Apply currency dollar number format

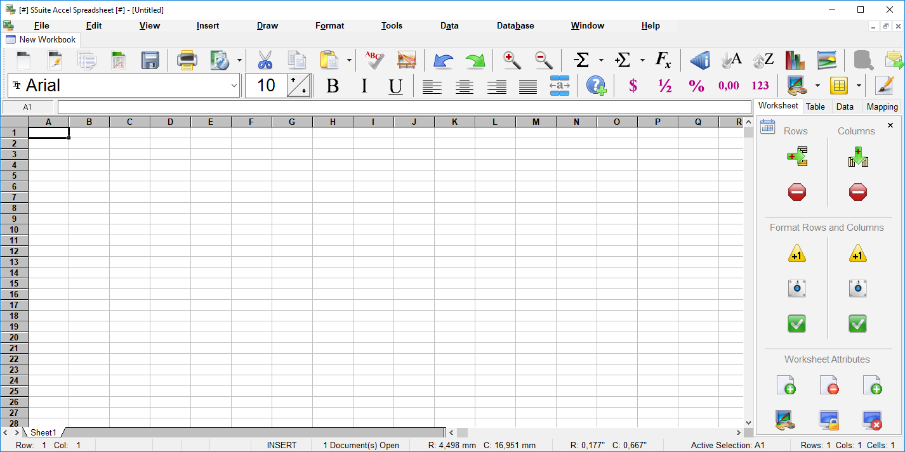633,86
